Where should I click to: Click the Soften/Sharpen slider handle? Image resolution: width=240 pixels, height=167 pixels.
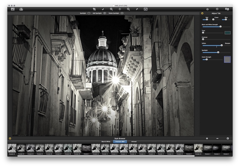pyautogui.click(x=222, y=45)
